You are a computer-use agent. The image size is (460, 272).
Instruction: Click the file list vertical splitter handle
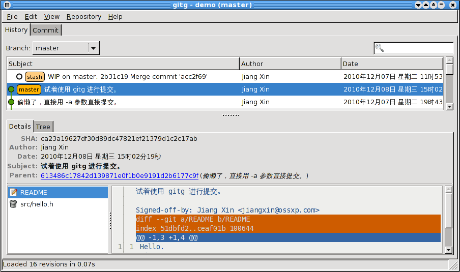110,221
